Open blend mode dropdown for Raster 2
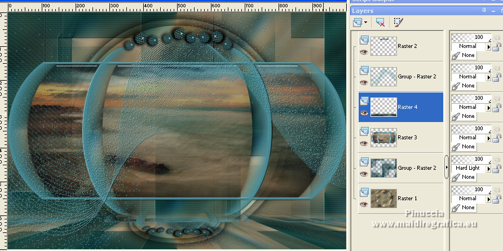 point(489,47)
